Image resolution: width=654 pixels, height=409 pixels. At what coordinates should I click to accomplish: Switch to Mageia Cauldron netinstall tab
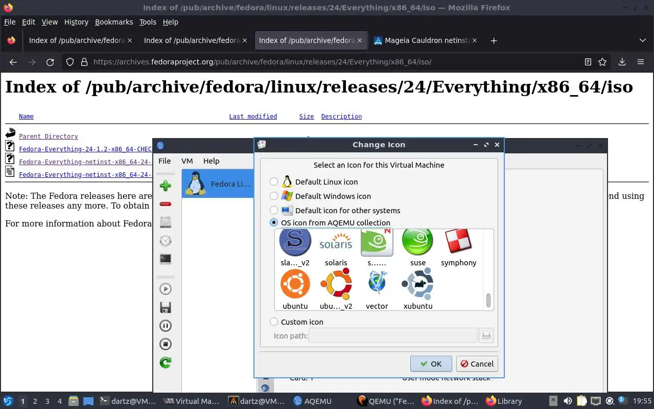(x=426, y=40)
